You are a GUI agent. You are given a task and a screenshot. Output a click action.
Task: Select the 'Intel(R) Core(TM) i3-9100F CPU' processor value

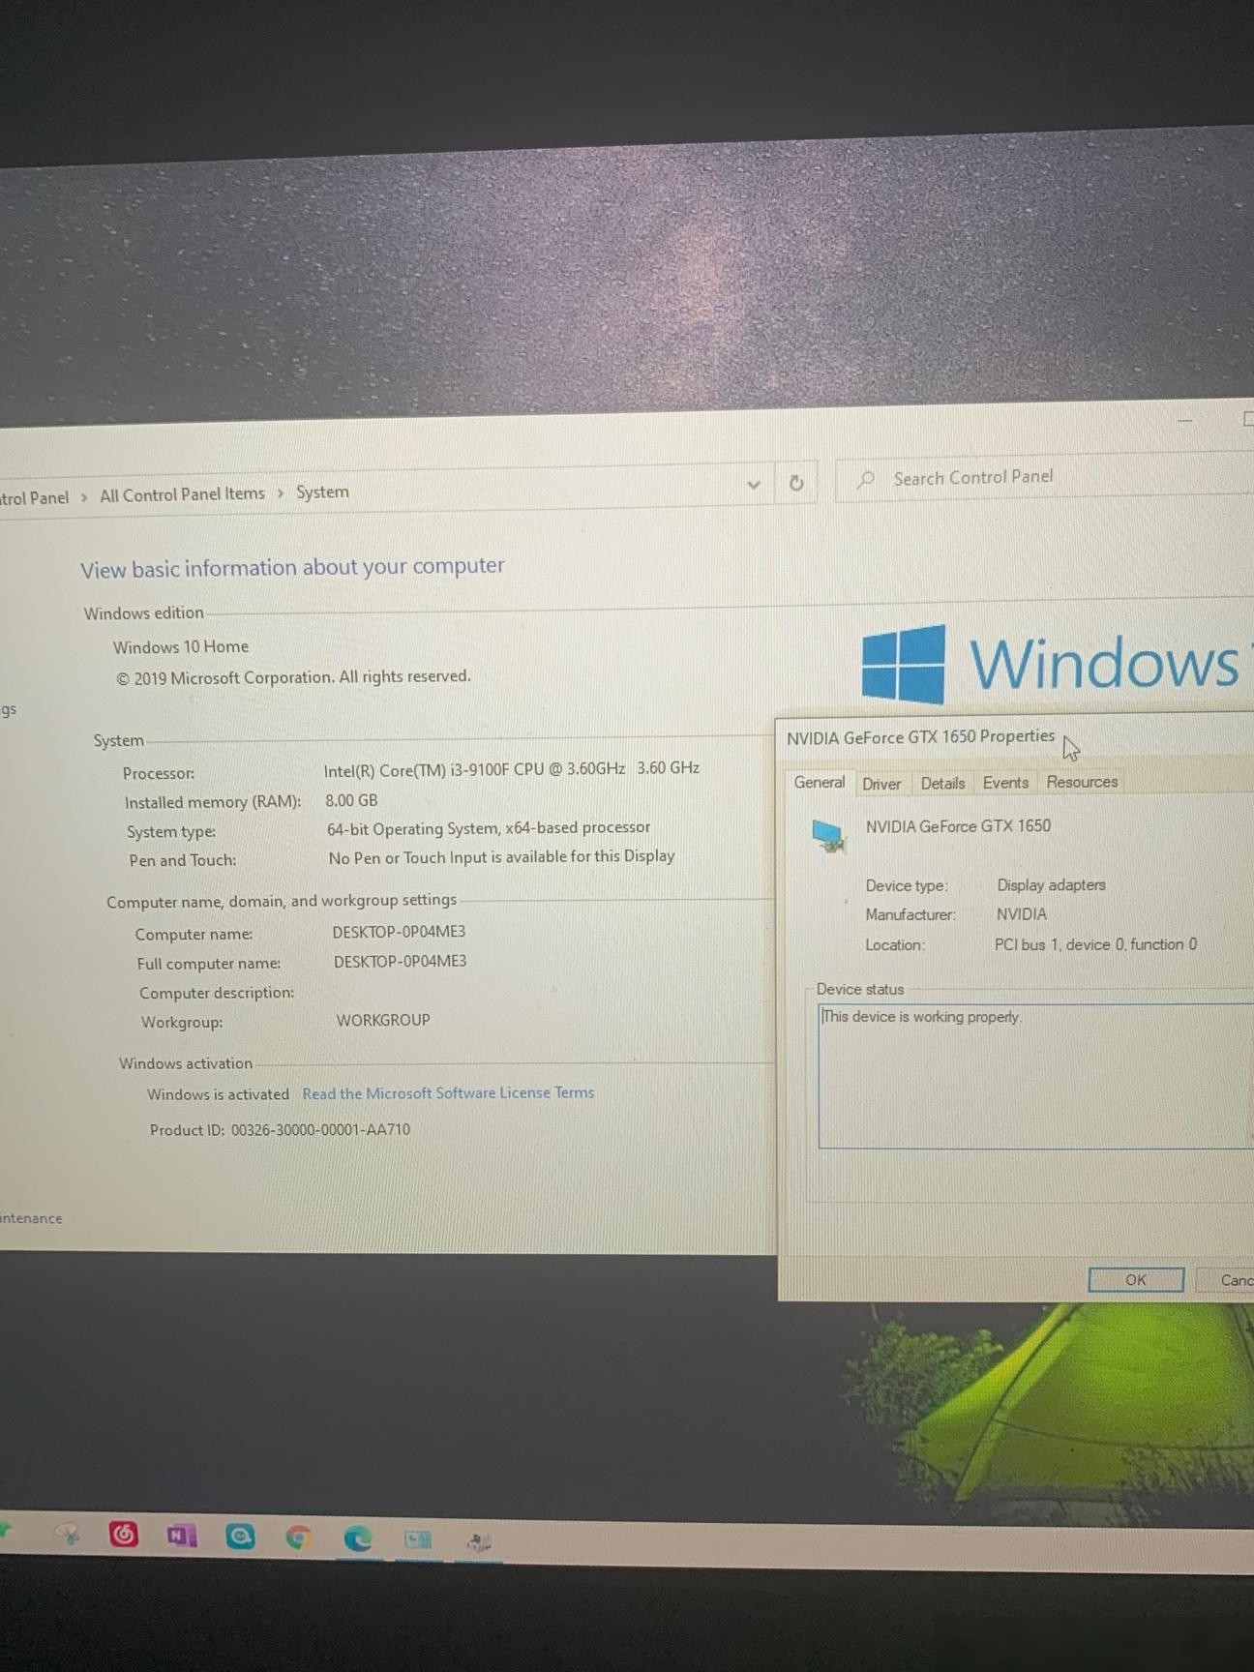pos(512,769)
